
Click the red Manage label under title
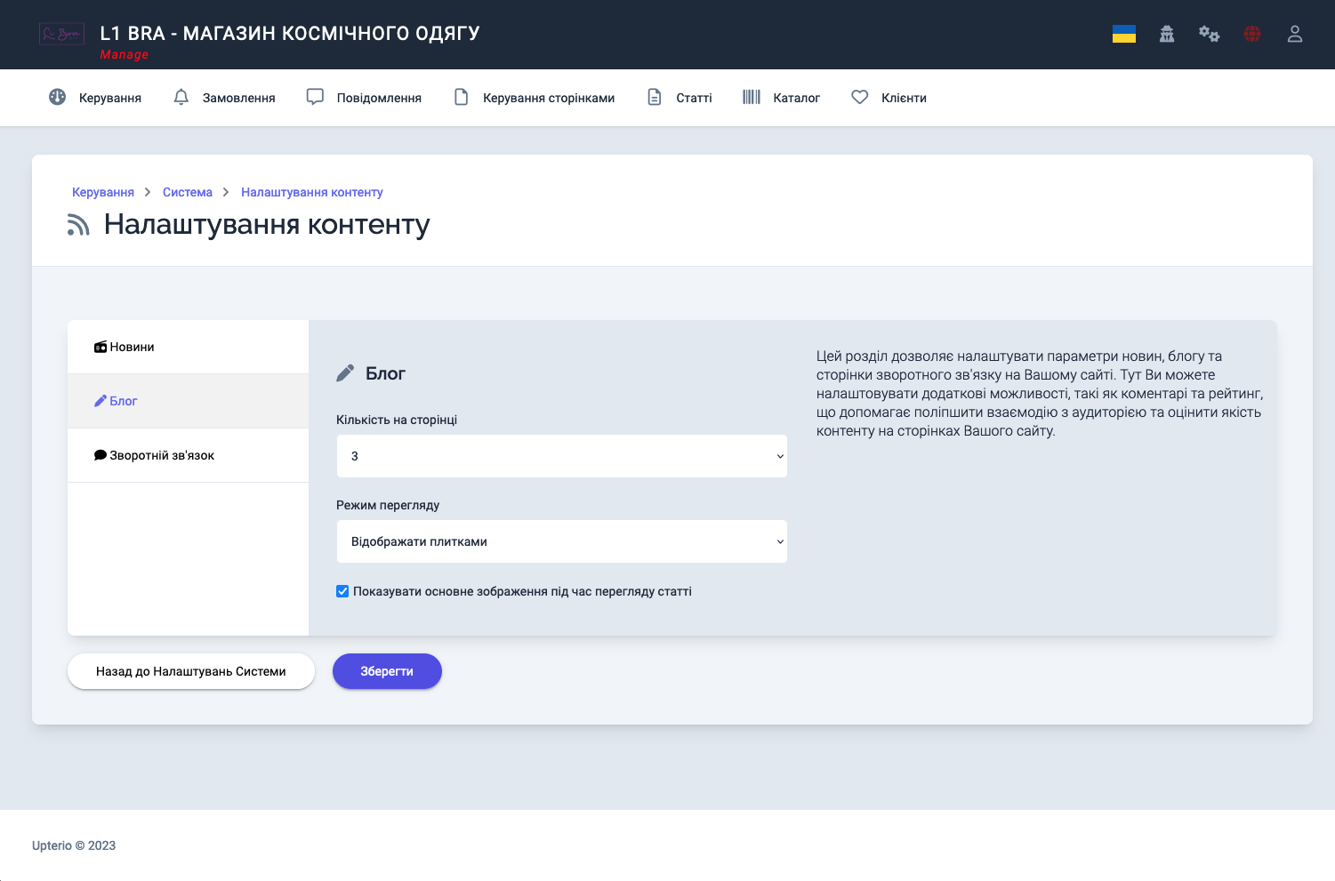125,54
